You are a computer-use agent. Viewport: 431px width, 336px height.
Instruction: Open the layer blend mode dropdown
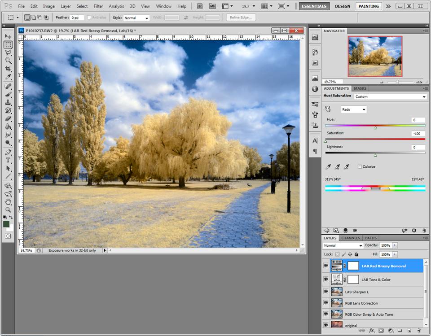pyautogui.click(x=343, y=245)
